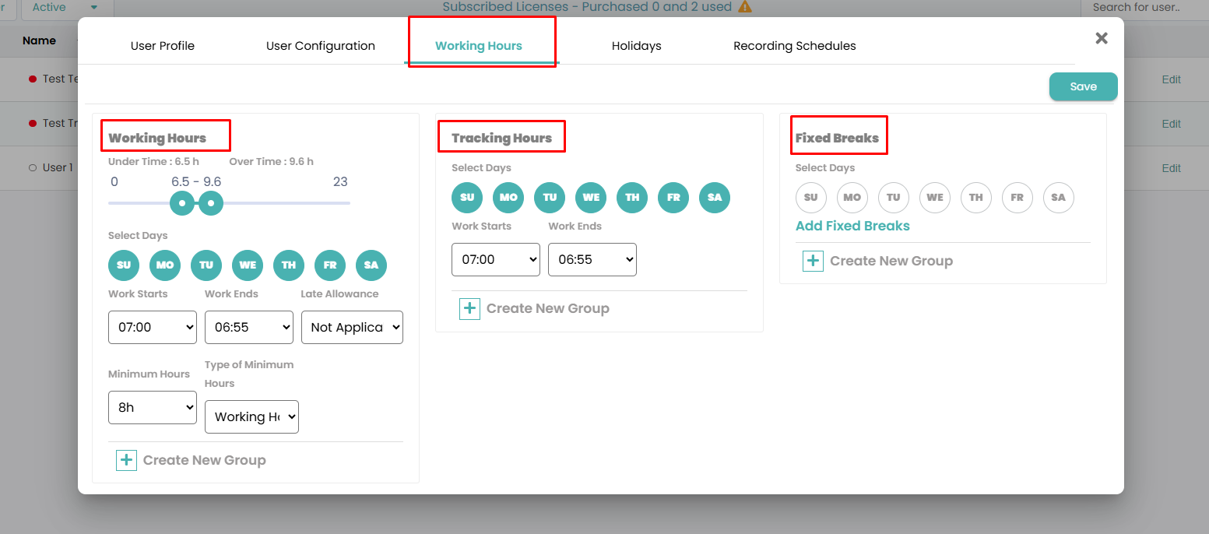Click the Search for user field
The image size is (1209, 534).
[1146, 8]
